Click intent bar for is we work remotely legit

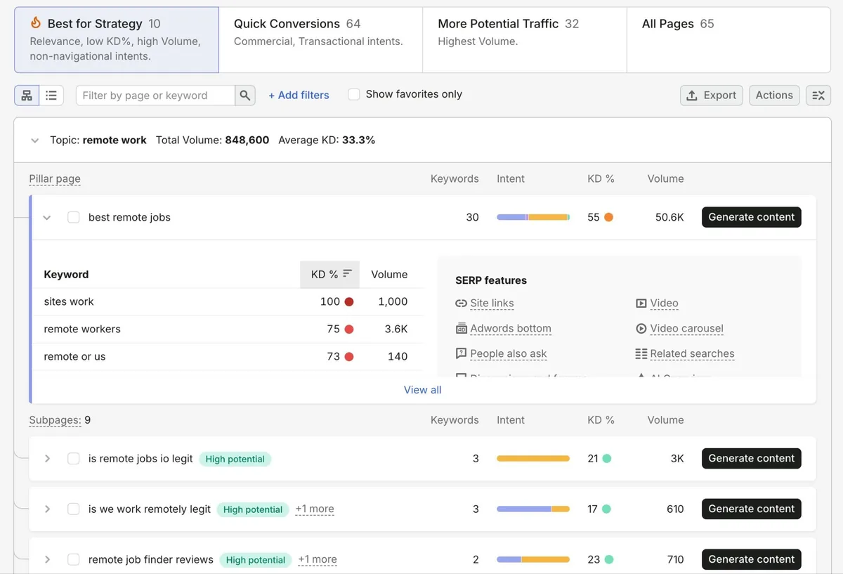click(x=533, y=509)
